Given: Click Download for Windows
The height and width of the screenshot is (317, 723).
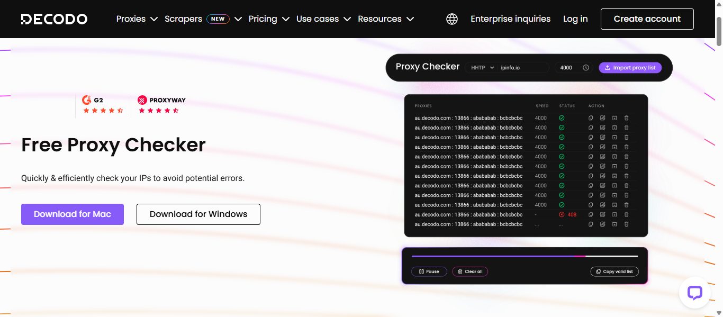Looking at the screenshot, I should click(x=198, y=214).
